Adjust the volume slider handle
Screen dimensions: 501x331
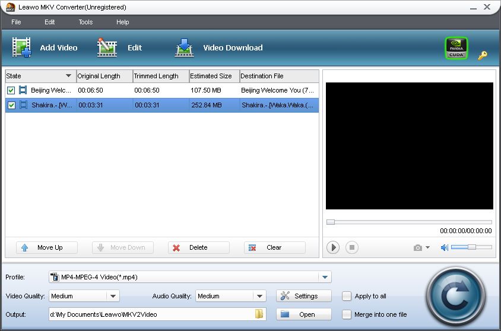click(471, 247)
